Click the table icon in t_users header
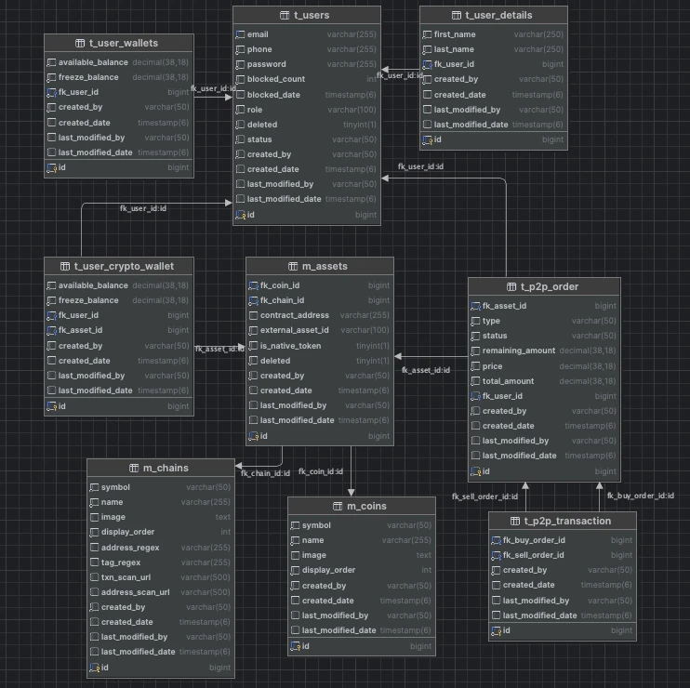Screen dimensions: 690x688 pos(285,16)
